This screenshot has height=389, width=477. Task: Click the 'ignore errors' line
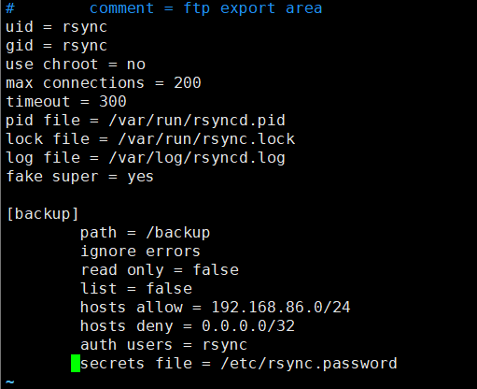pyautogui.click(x=140, y=252)
